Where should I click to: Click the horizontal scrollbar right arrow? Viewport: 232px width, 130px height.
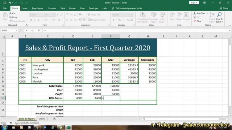point(227,119)
